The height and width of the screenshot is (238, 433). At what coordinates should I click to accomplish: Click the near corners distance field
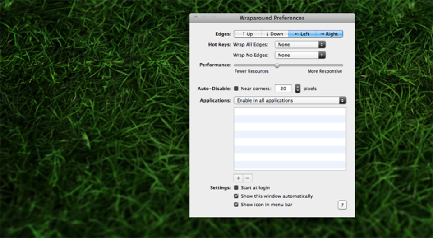(283, 89)
